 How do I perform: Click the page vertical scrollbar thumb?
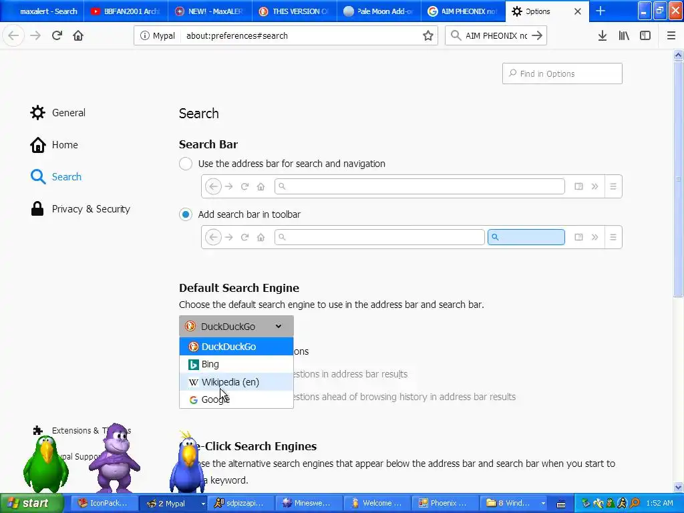click(x=678, y=179)
